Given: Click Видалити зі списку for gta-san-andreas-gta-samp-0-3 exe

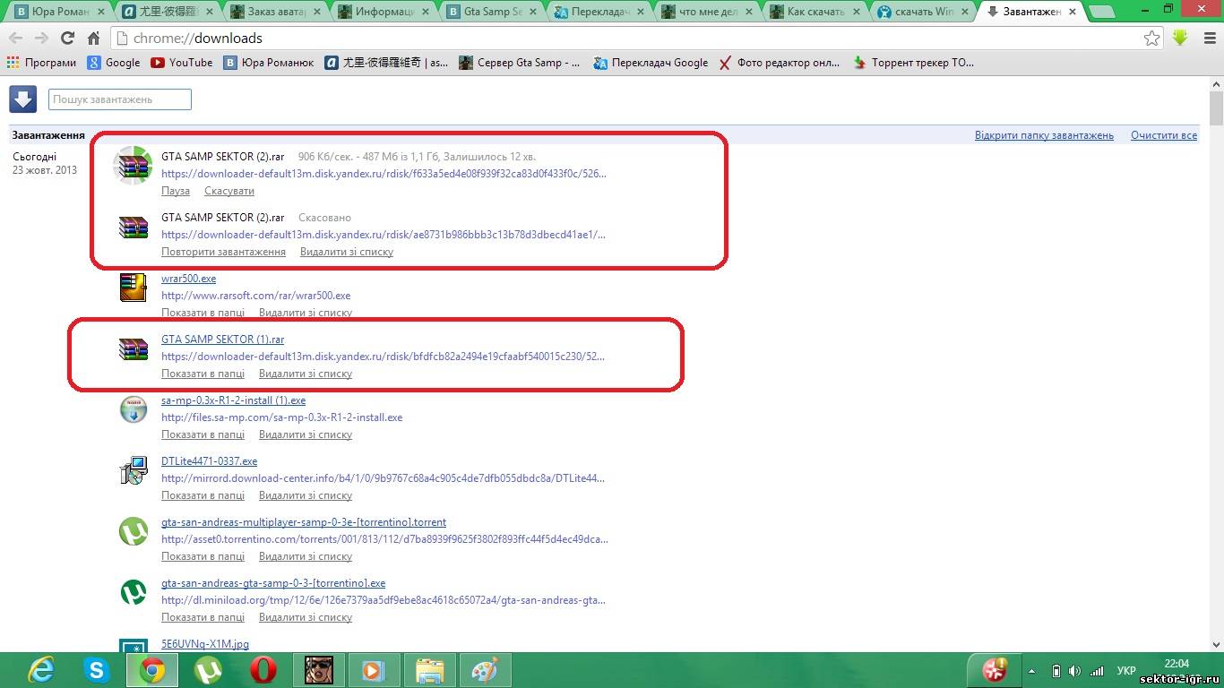Looking at the screenshot, I should (306, 617).
